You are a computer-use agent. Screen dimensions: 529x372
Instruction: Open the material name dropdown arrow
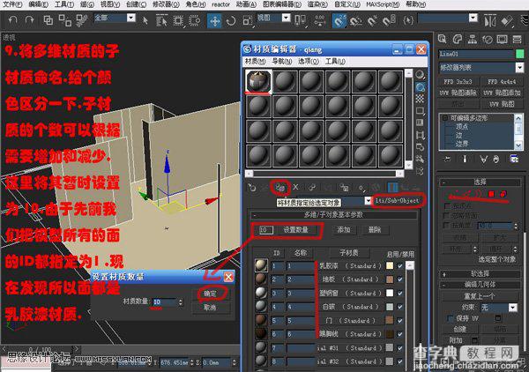point(368,201)
